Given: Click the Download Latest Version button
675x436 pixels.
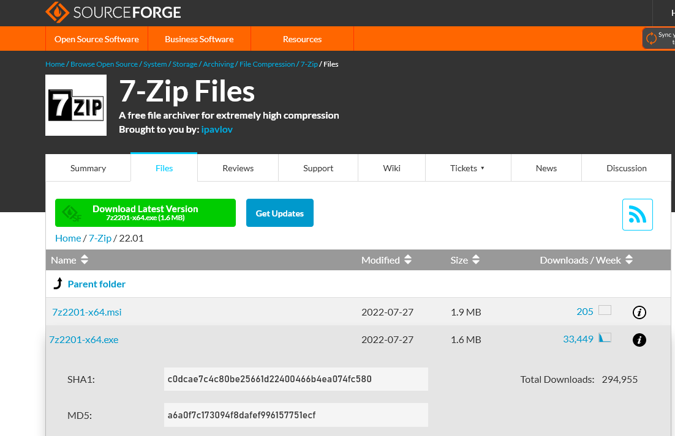Looking at the screenshot, I should [x=146, y=213].
